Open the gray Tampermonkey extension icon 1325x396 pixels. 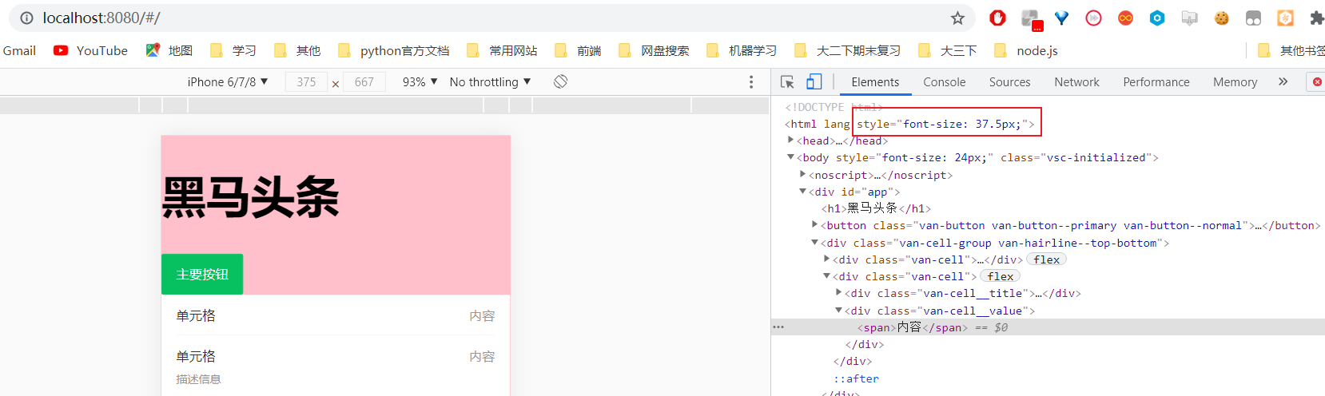(x=1253, y=18)
